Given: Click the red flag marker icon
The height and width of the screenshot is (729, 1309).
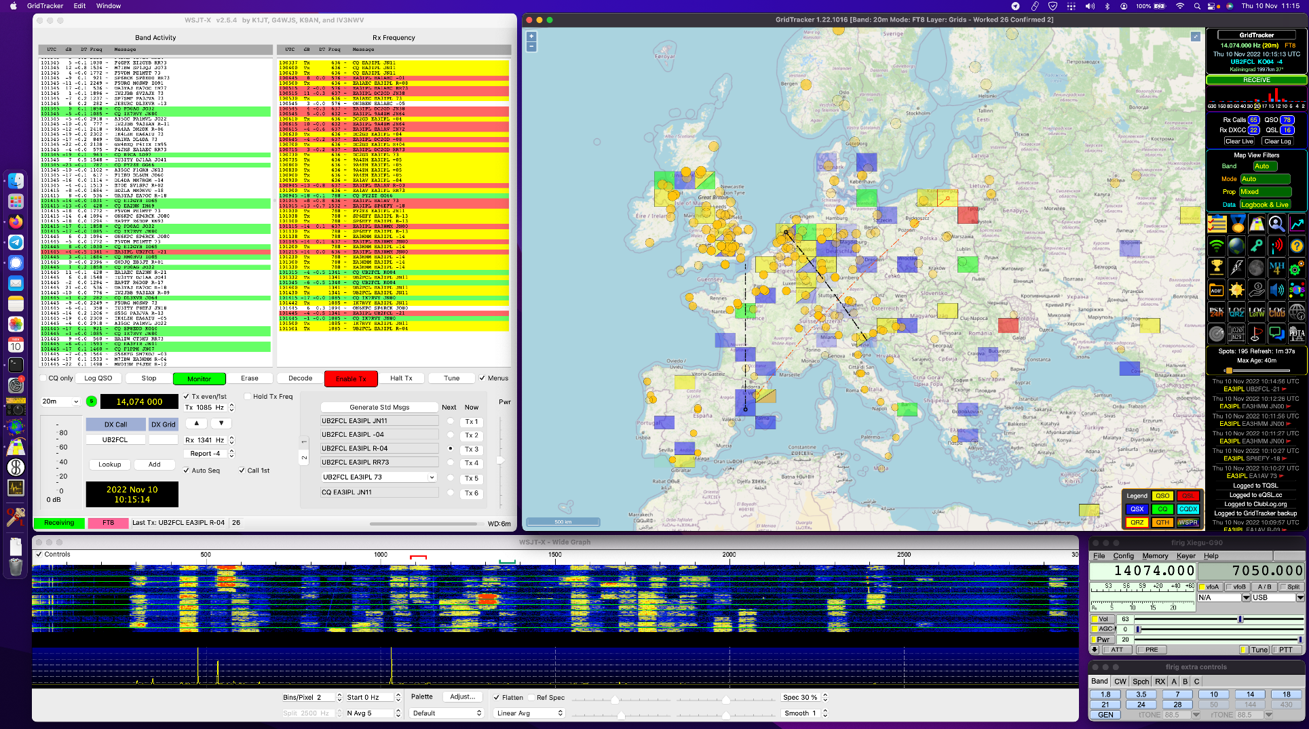Looking at the screenshot, I should tap(1257, 333).
